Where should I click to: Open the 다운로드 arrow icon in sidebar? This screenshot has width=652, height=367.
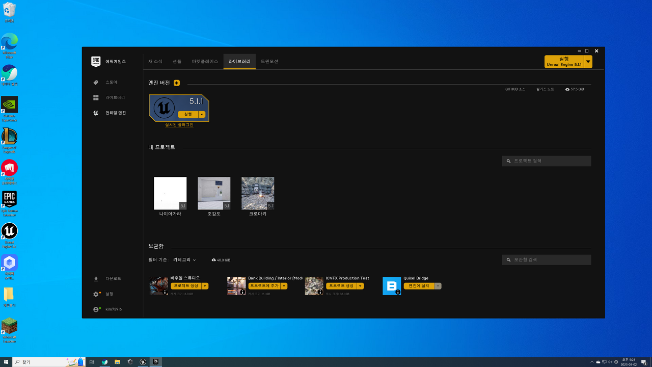click(x=96, y=279)
